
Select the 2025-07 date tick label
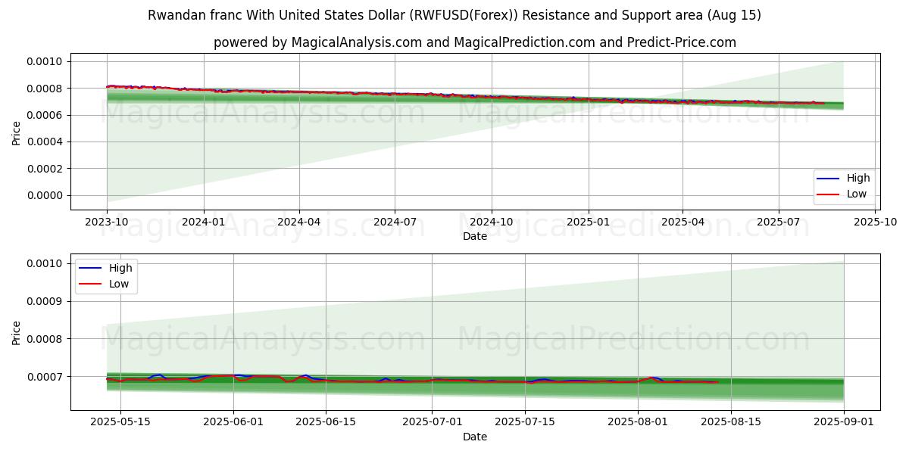[779, 222]
